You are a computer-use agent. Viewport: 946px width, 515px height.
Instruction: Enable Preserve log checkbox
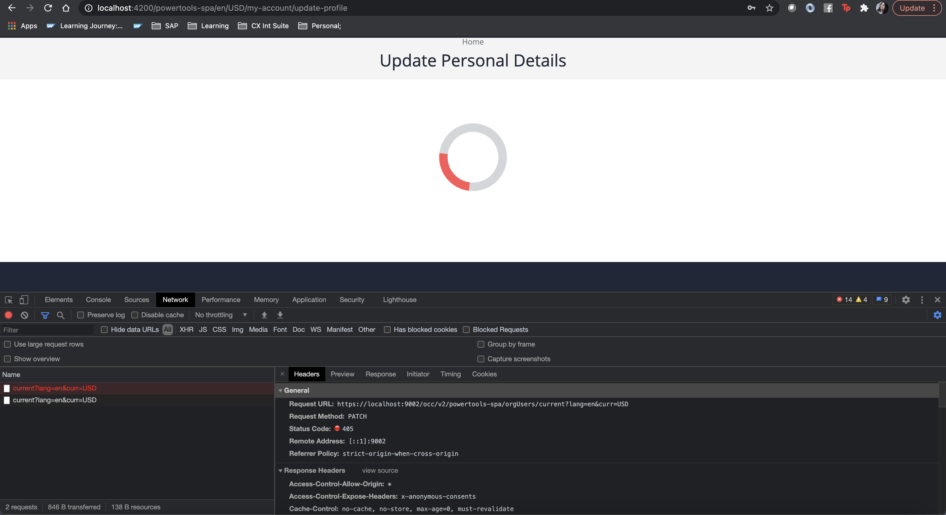[80, 315]
